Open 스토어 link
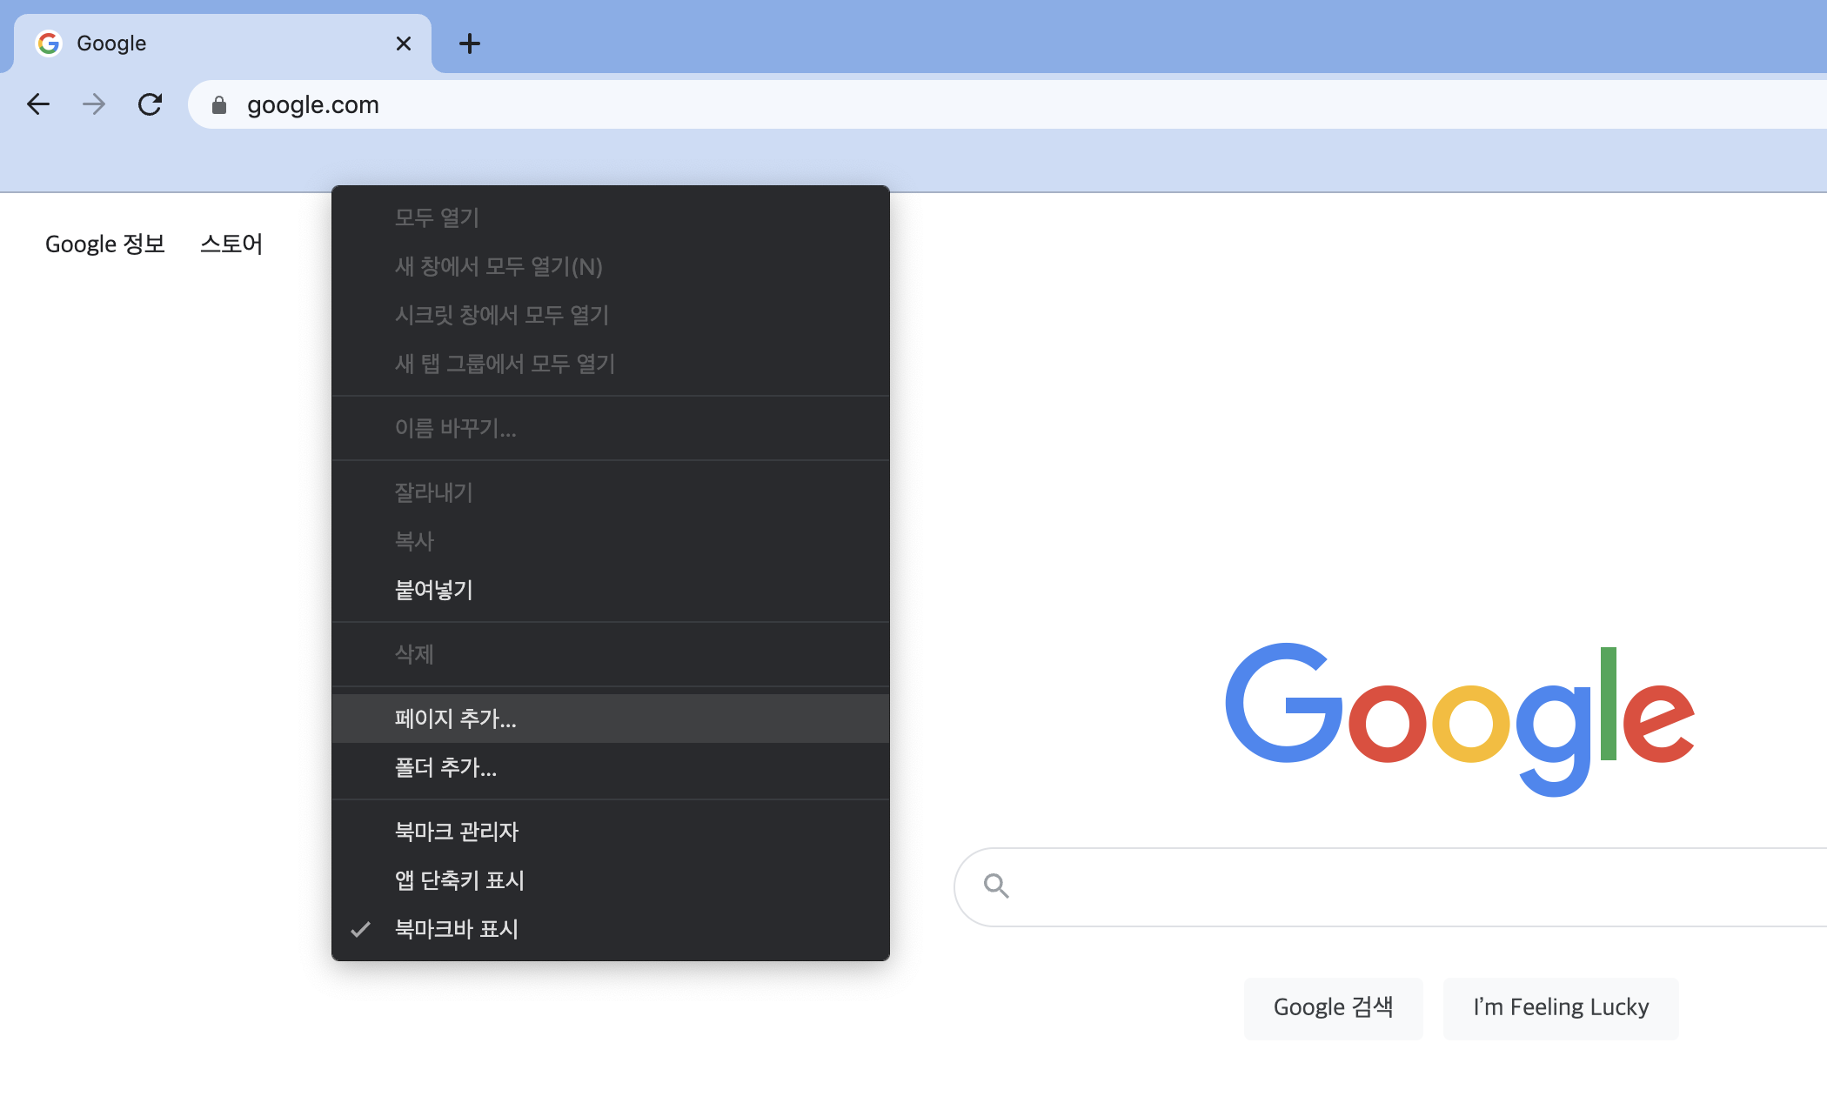This screenshot has height=1103, width=1827. pyautogui.click(x=231, y=244)
